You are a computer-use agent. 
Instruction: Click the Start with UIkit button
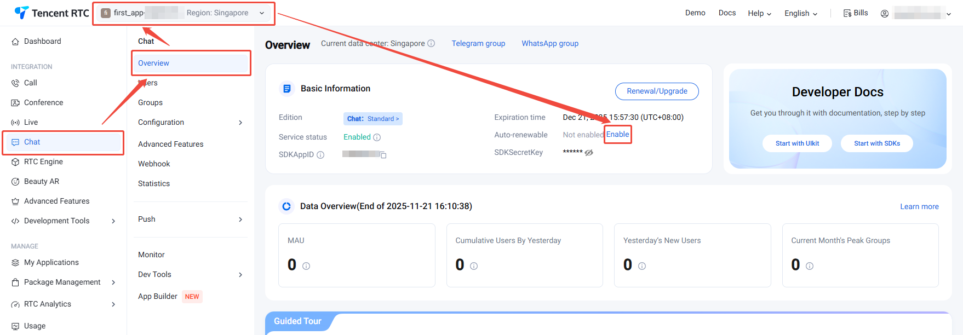pos(797,143)
